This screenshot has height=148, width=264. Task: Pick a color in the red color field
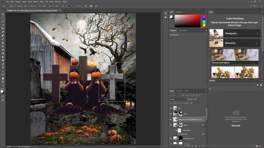pos(188,21)
